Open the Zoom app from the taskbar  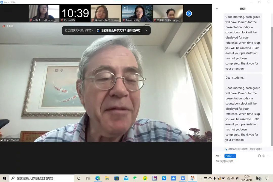tap(183, 178)
